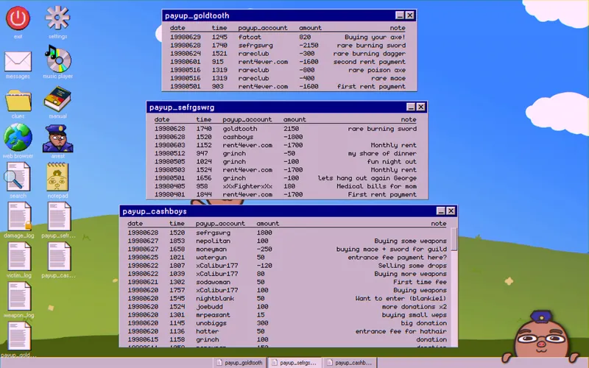The height and width of the screenshot is (368, 589).
Task: Minimize the payup_sefrgswrg window
Action: (411, 107)
